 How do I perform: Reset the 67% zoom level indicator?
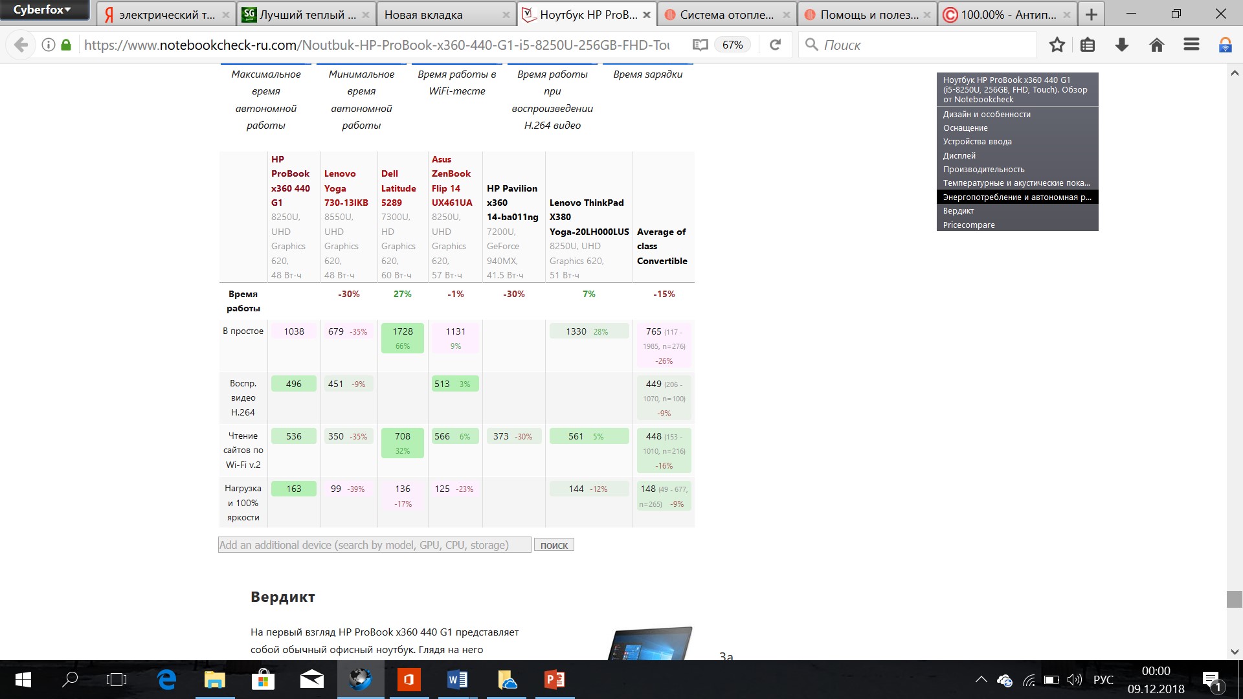tap(732, 45)
